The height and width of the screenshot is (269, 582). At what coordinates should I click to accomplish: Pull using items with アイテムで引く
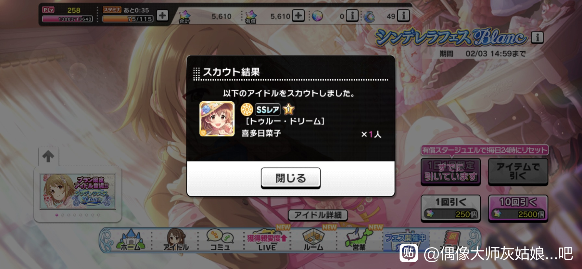(518, 172)
